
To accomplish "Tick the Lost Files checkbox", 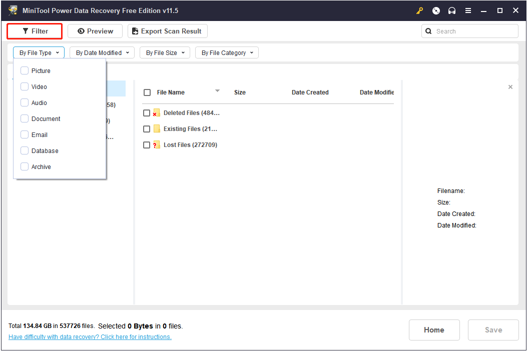I will pyautogui.click(x=147, y=145).
